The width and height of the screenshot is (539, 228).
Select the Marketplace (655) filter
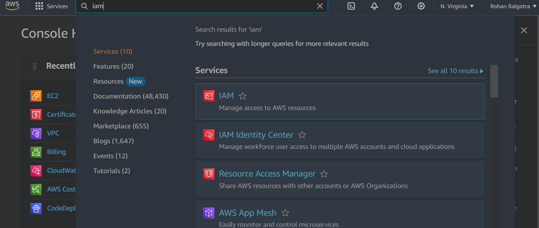(x=121, y=126)
